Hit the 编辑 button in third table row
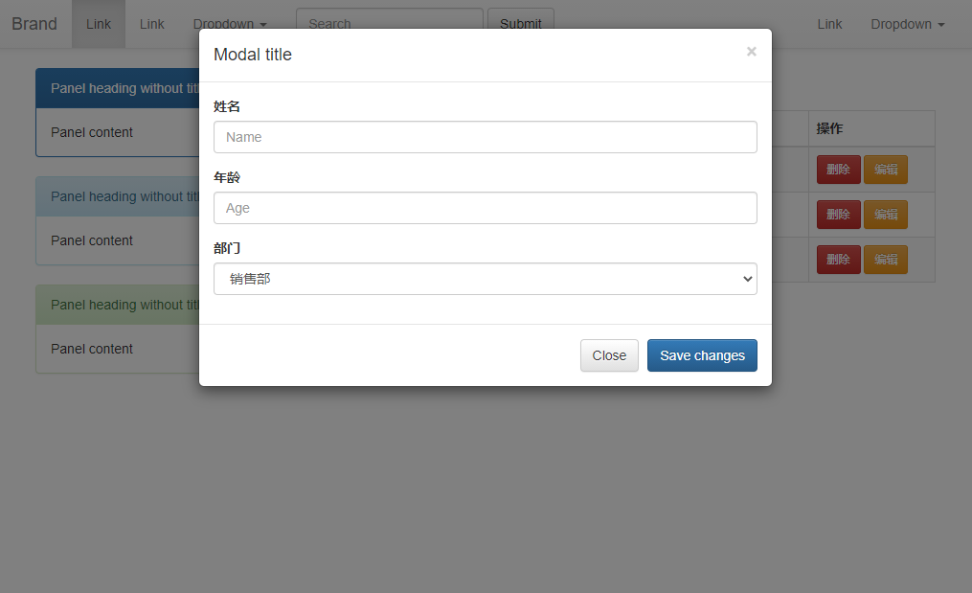This screenshot has height=593, width=972. 885,260
